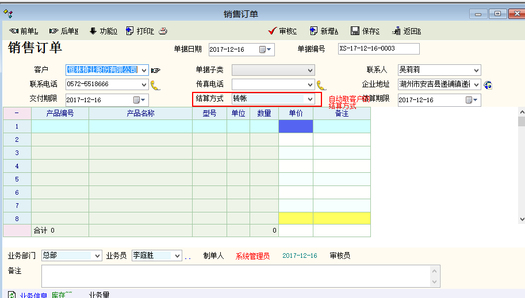
Task: Click the phone icon next to 传真电话
Action: pyautogui.click(x=321, y=85)
